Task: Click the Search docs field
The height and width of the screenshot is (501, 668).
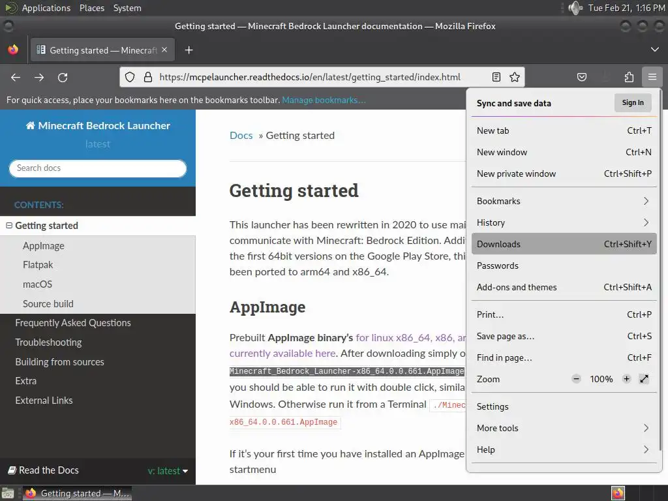Action: click(98, 168)
